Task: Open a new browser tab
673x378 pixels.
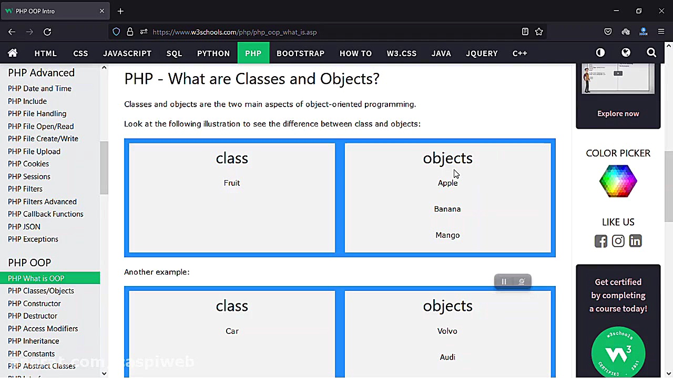Action: (120, 11)
